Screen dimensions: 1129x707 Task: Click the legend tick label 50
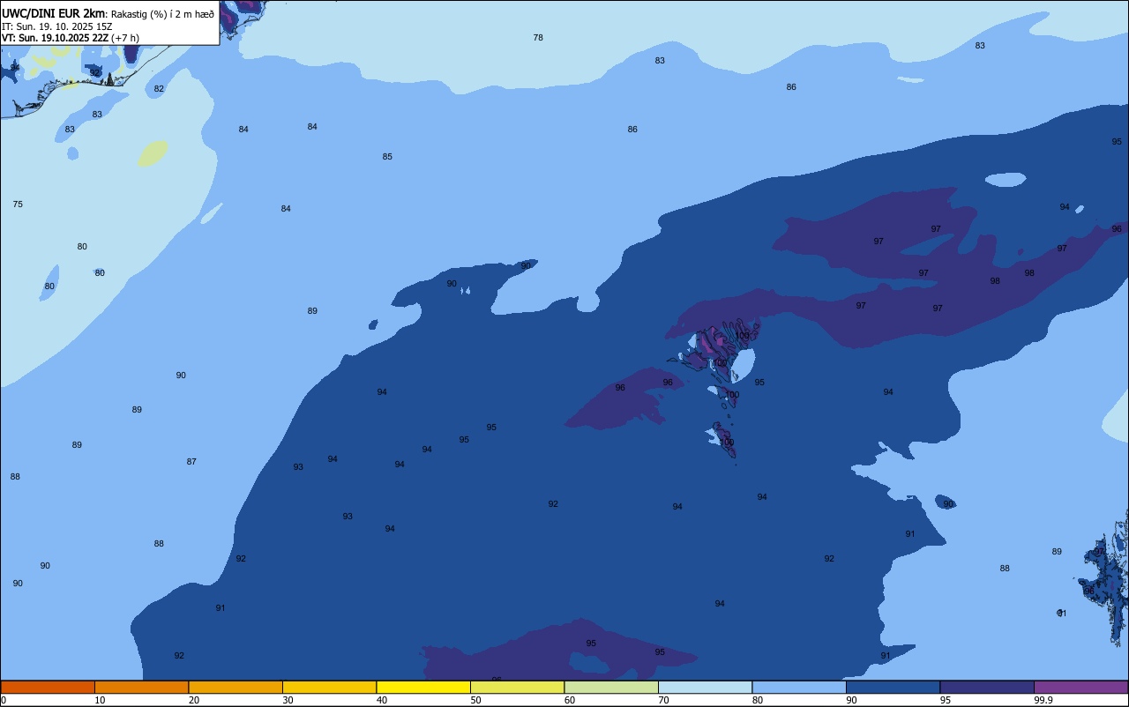tap(475, 700)
